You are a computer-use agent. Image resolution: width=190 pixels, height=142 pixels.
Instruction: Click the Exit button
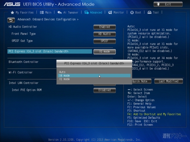pos(168,4)
